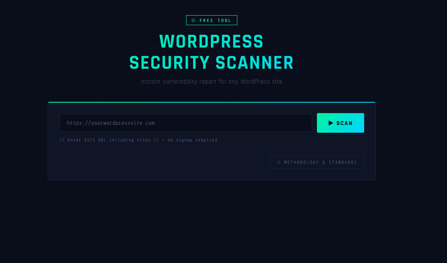Screen dimensions: 447x263
Task: Click the placeholder text 'https://yourwordpresssite.com'
Action: (x=111, y=123)
